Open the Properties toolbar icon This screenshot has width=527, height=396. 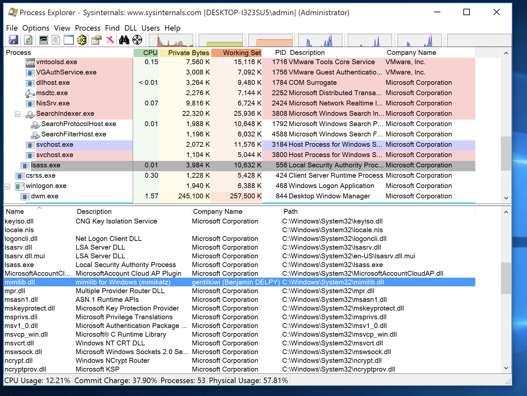pos(96,40)
